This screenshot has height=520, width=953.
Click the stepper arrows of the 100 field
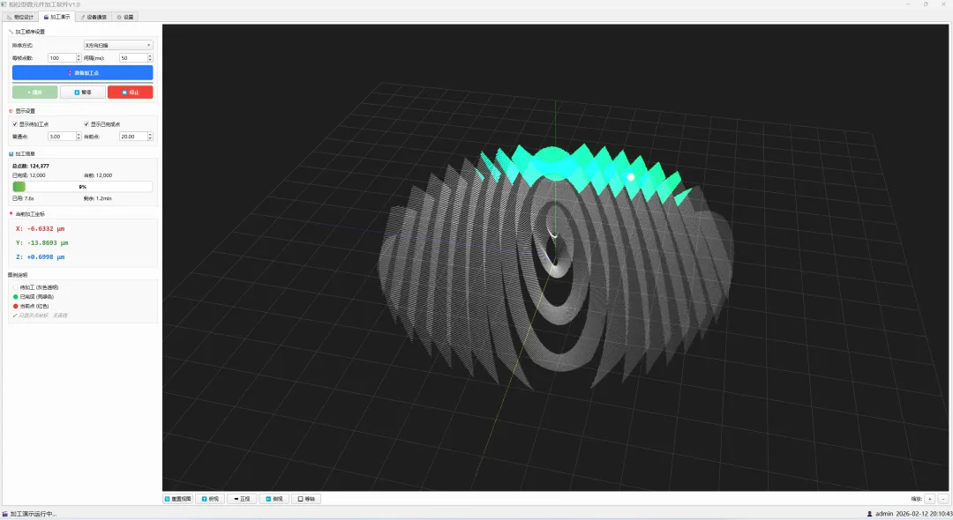pos(79,58)
